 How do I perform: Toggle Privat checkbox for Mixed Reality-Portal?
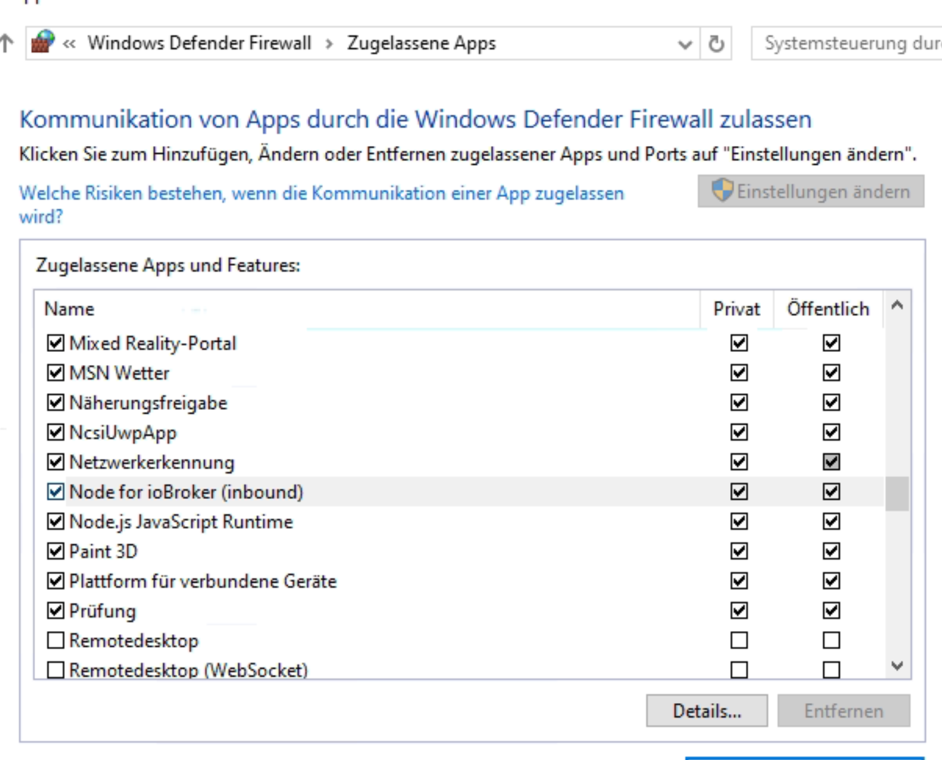[739, 343]
